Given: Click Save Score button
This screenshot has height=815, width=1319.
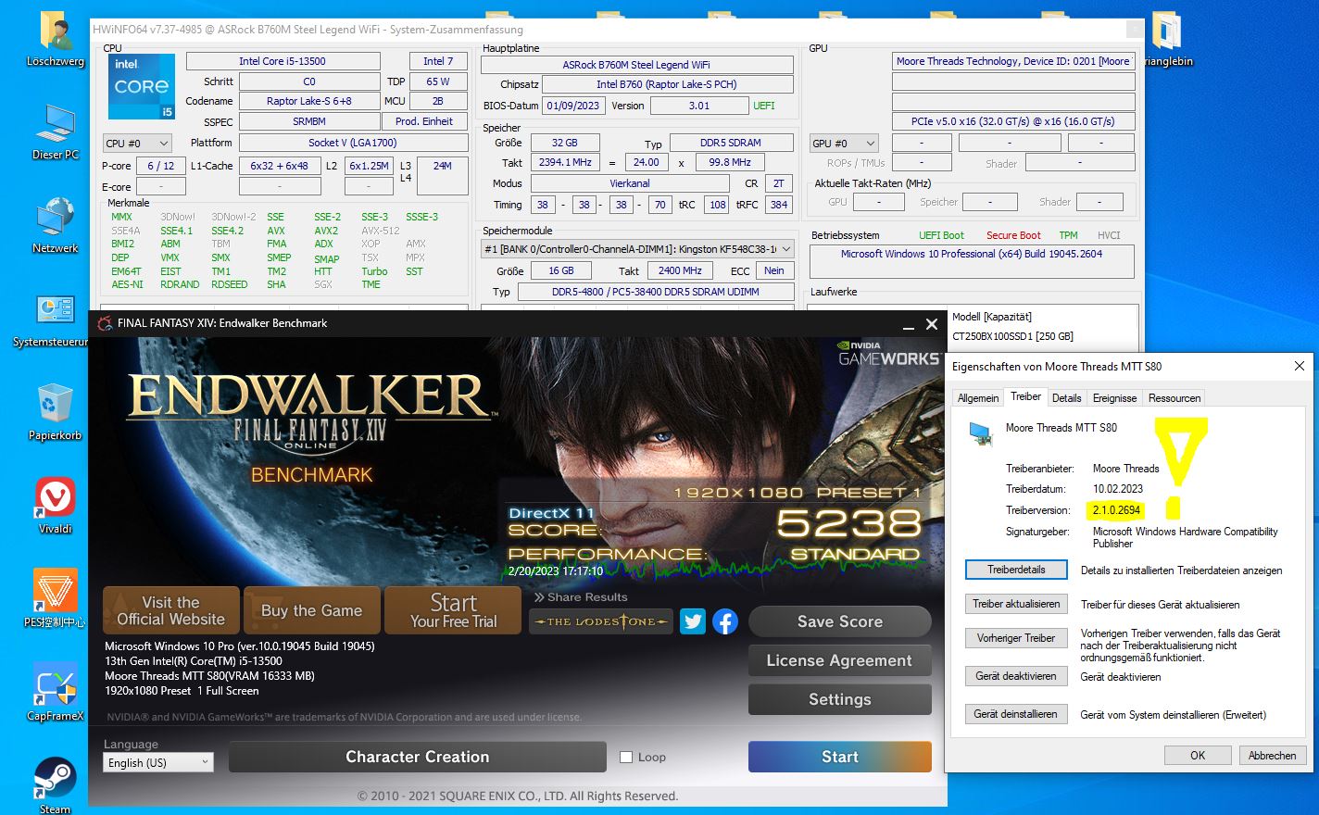Looking at the screenshot, I should (840, 621).
